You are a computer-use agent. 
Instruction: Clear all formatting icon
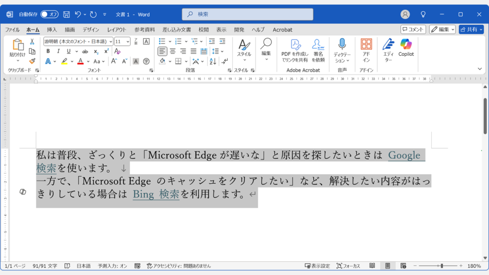click(x=117, y=51)
